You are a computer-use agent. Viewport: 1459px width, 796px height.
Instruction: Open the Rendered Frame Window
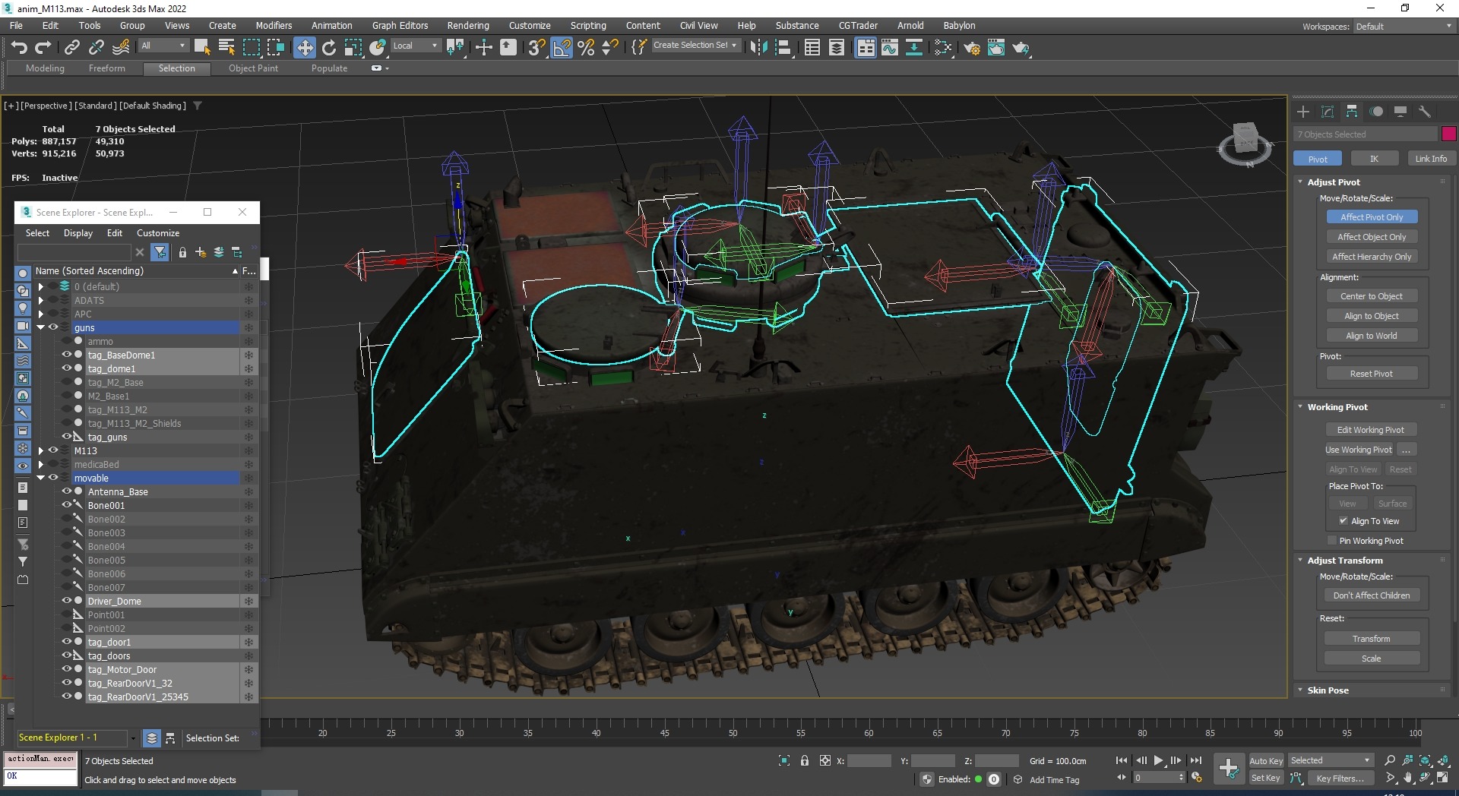pos(996,48)
